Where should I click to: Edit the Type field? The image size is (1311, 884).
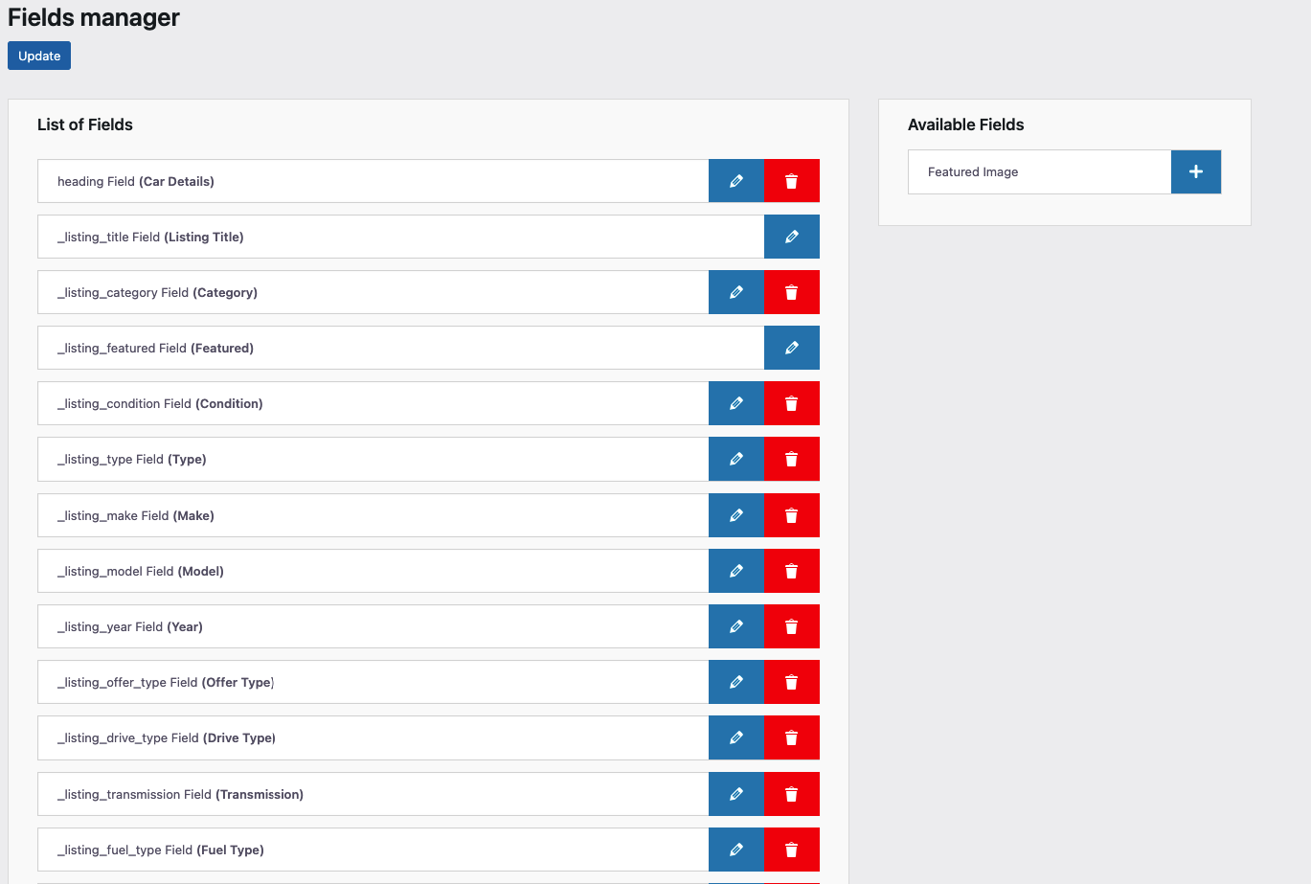coord(735,459)
